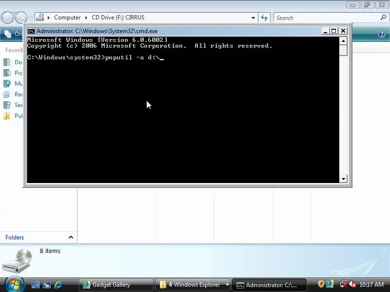Click the 8 items text in details pane
The width and height of the screenshot is (390, 292).
coord(50,251)
